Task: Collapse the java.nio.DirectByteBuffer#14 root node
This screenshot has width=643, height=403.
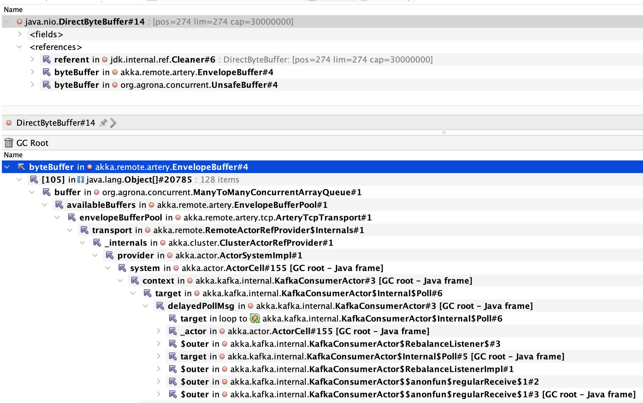Action: [x=7, y=22]
